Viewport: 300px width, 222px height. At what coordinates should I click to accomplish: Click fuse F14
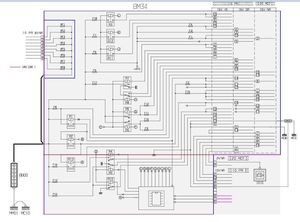point(55,195)
